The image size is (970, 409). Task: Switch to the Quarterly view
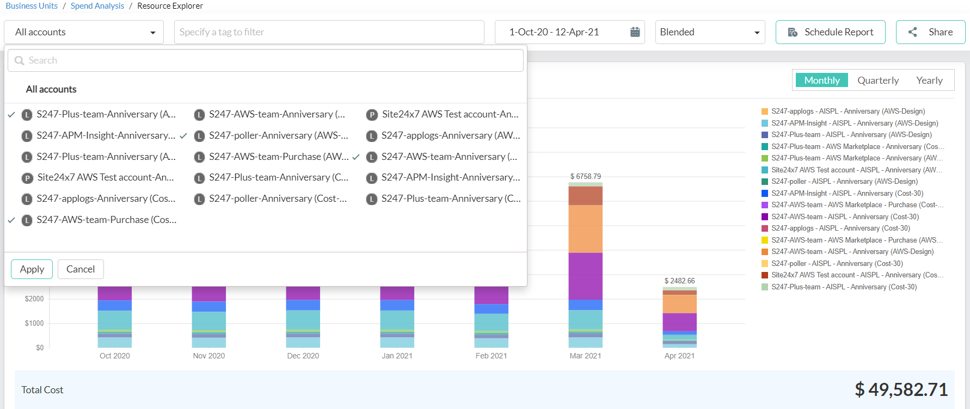[x=878, y=80]
